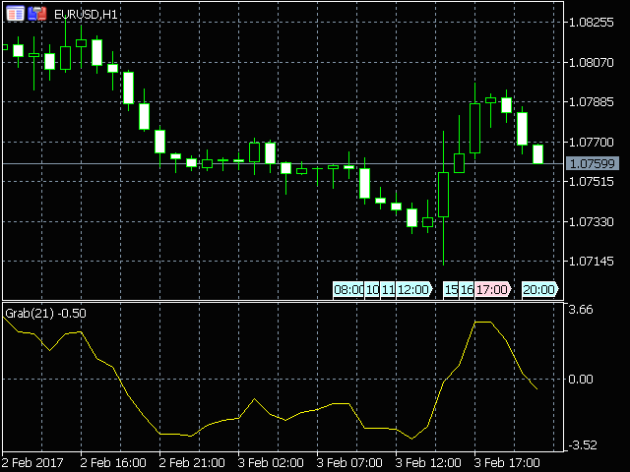Select the 16 time marker
The image size is (630, 472).
(467, 289)
